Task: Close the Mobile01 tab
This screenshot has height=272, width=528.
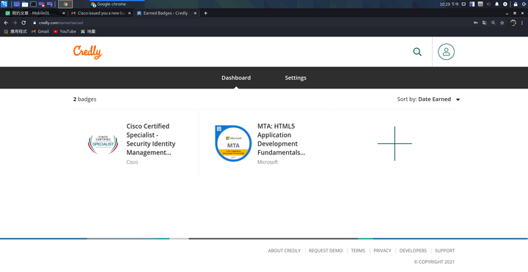Action: tap(64, 13)
